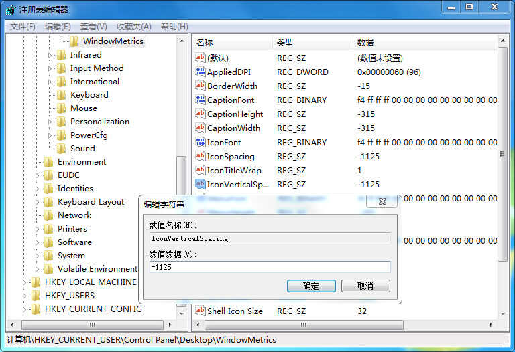Expand the Infrared tree node
Viewport: 515px width, 352px height.
pos(50,55)
